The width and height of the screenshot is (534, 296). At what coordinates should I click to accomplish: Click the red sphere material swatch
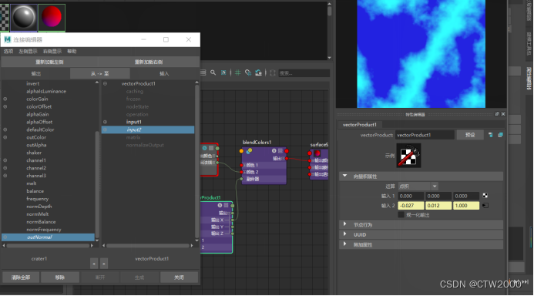tap(52, 17)
